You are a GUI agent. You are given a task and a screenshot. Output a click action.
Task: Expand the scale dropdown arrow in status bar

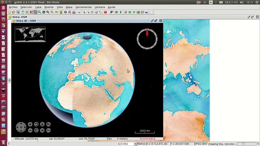tap(135, 144)
